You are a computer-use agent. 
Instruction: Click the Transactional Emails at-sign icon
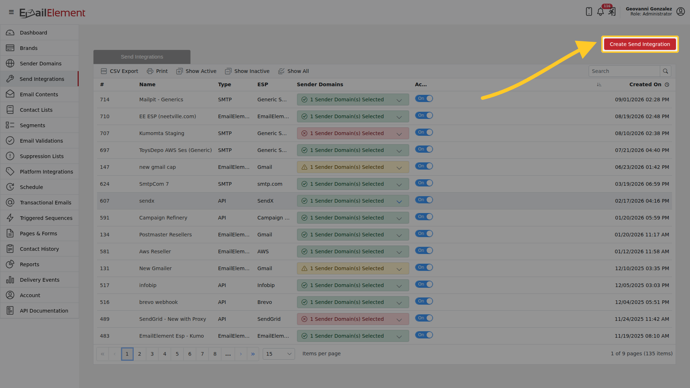10,203
